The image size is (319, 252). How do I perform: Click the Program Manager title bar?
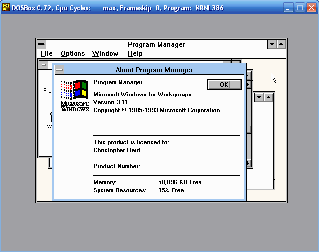pyautogui.click(x=156, y=44)
